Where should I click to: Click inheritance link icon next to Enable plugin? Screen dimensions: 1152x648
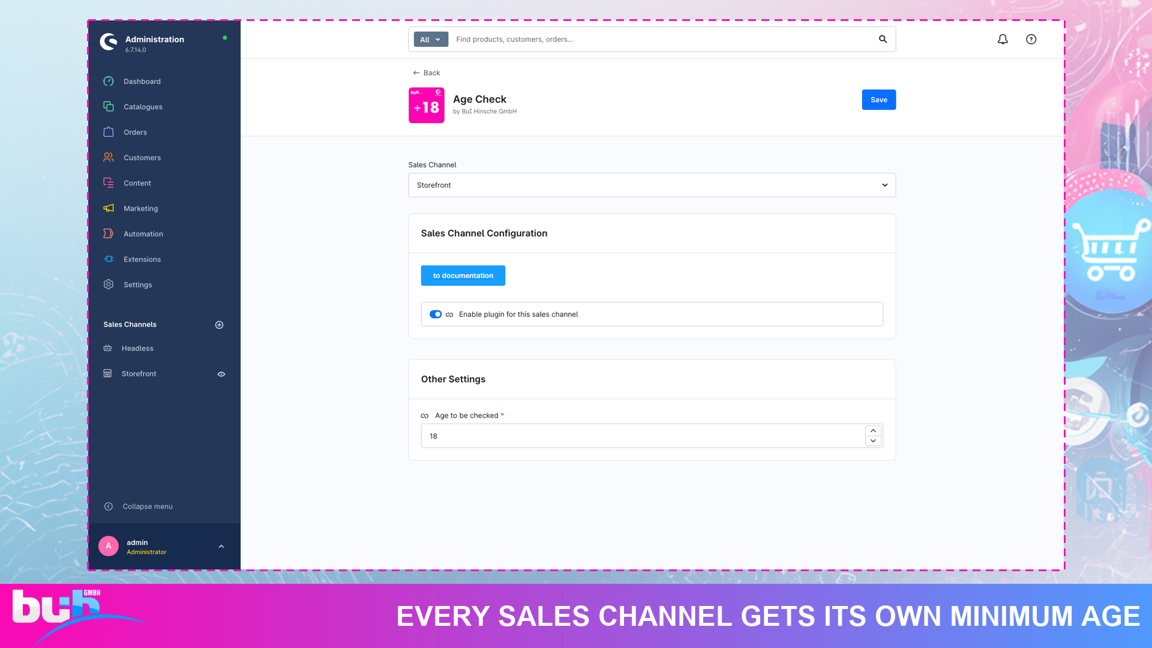[449, 314]
